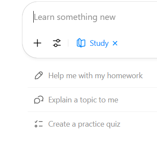Click the blinking text cursor in prompt box
This screenshot has width=157, height=156.
click(x=34, y=17)
